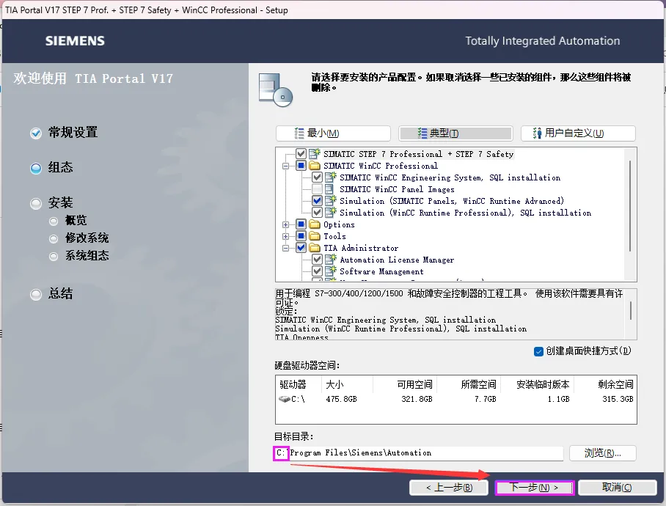The width and height of the screenshot is (666, 506).
Task: Click the STEP 7 Professional component icon
Action: 315,154
